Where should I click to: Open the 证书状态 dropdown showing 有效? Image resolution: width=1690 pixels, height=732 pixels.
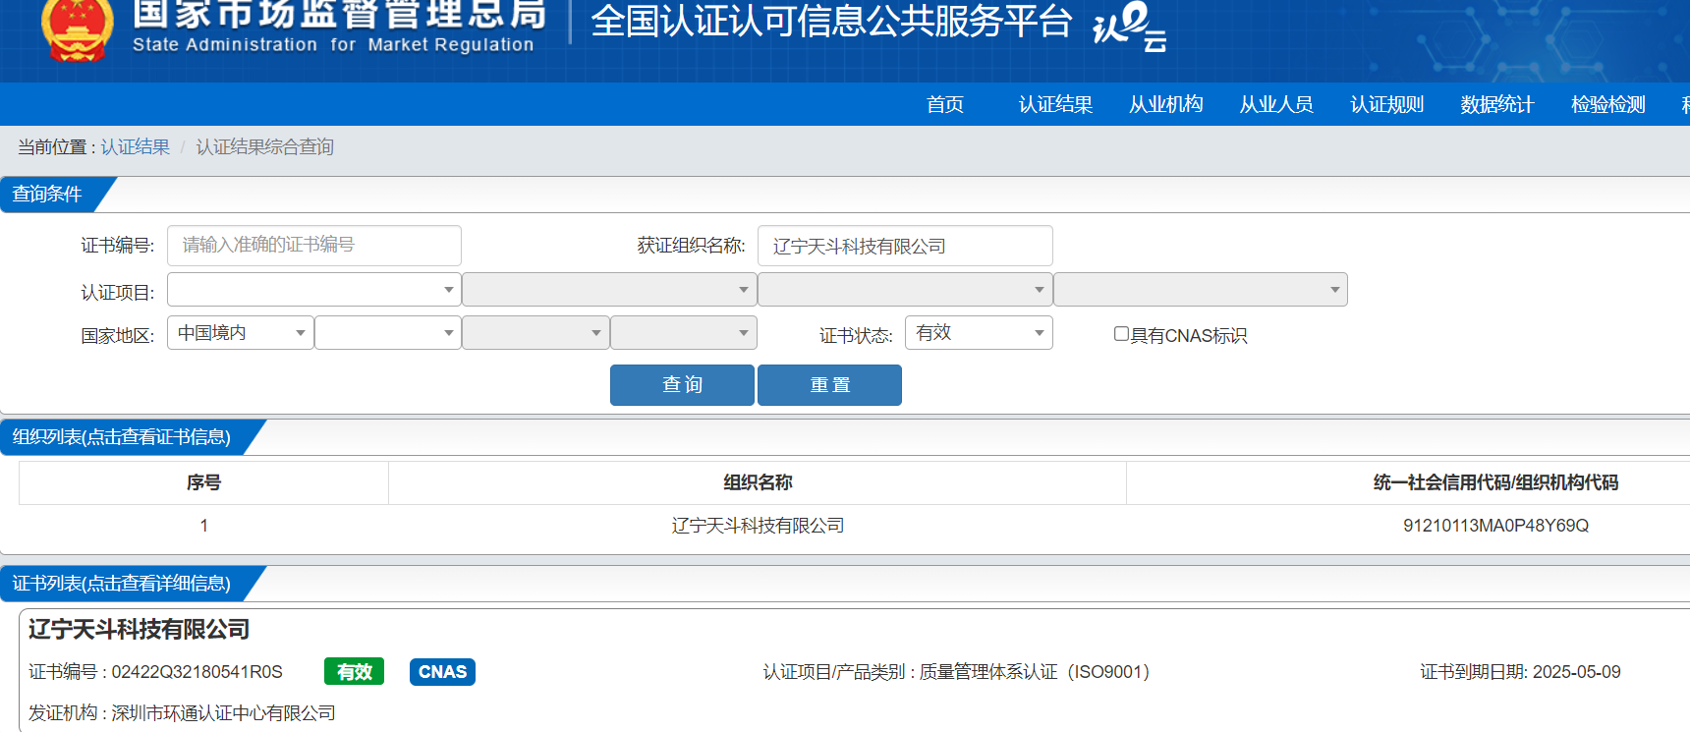click(x=979, y=333)
